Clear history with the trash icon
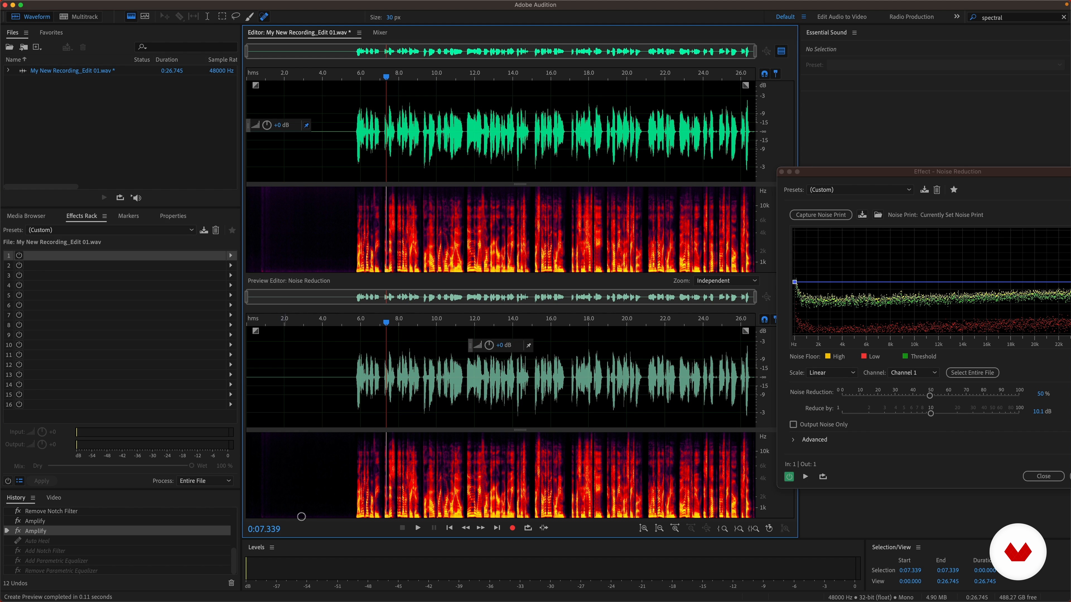This screenshot has height=602, width=1071. pos(231,583)
